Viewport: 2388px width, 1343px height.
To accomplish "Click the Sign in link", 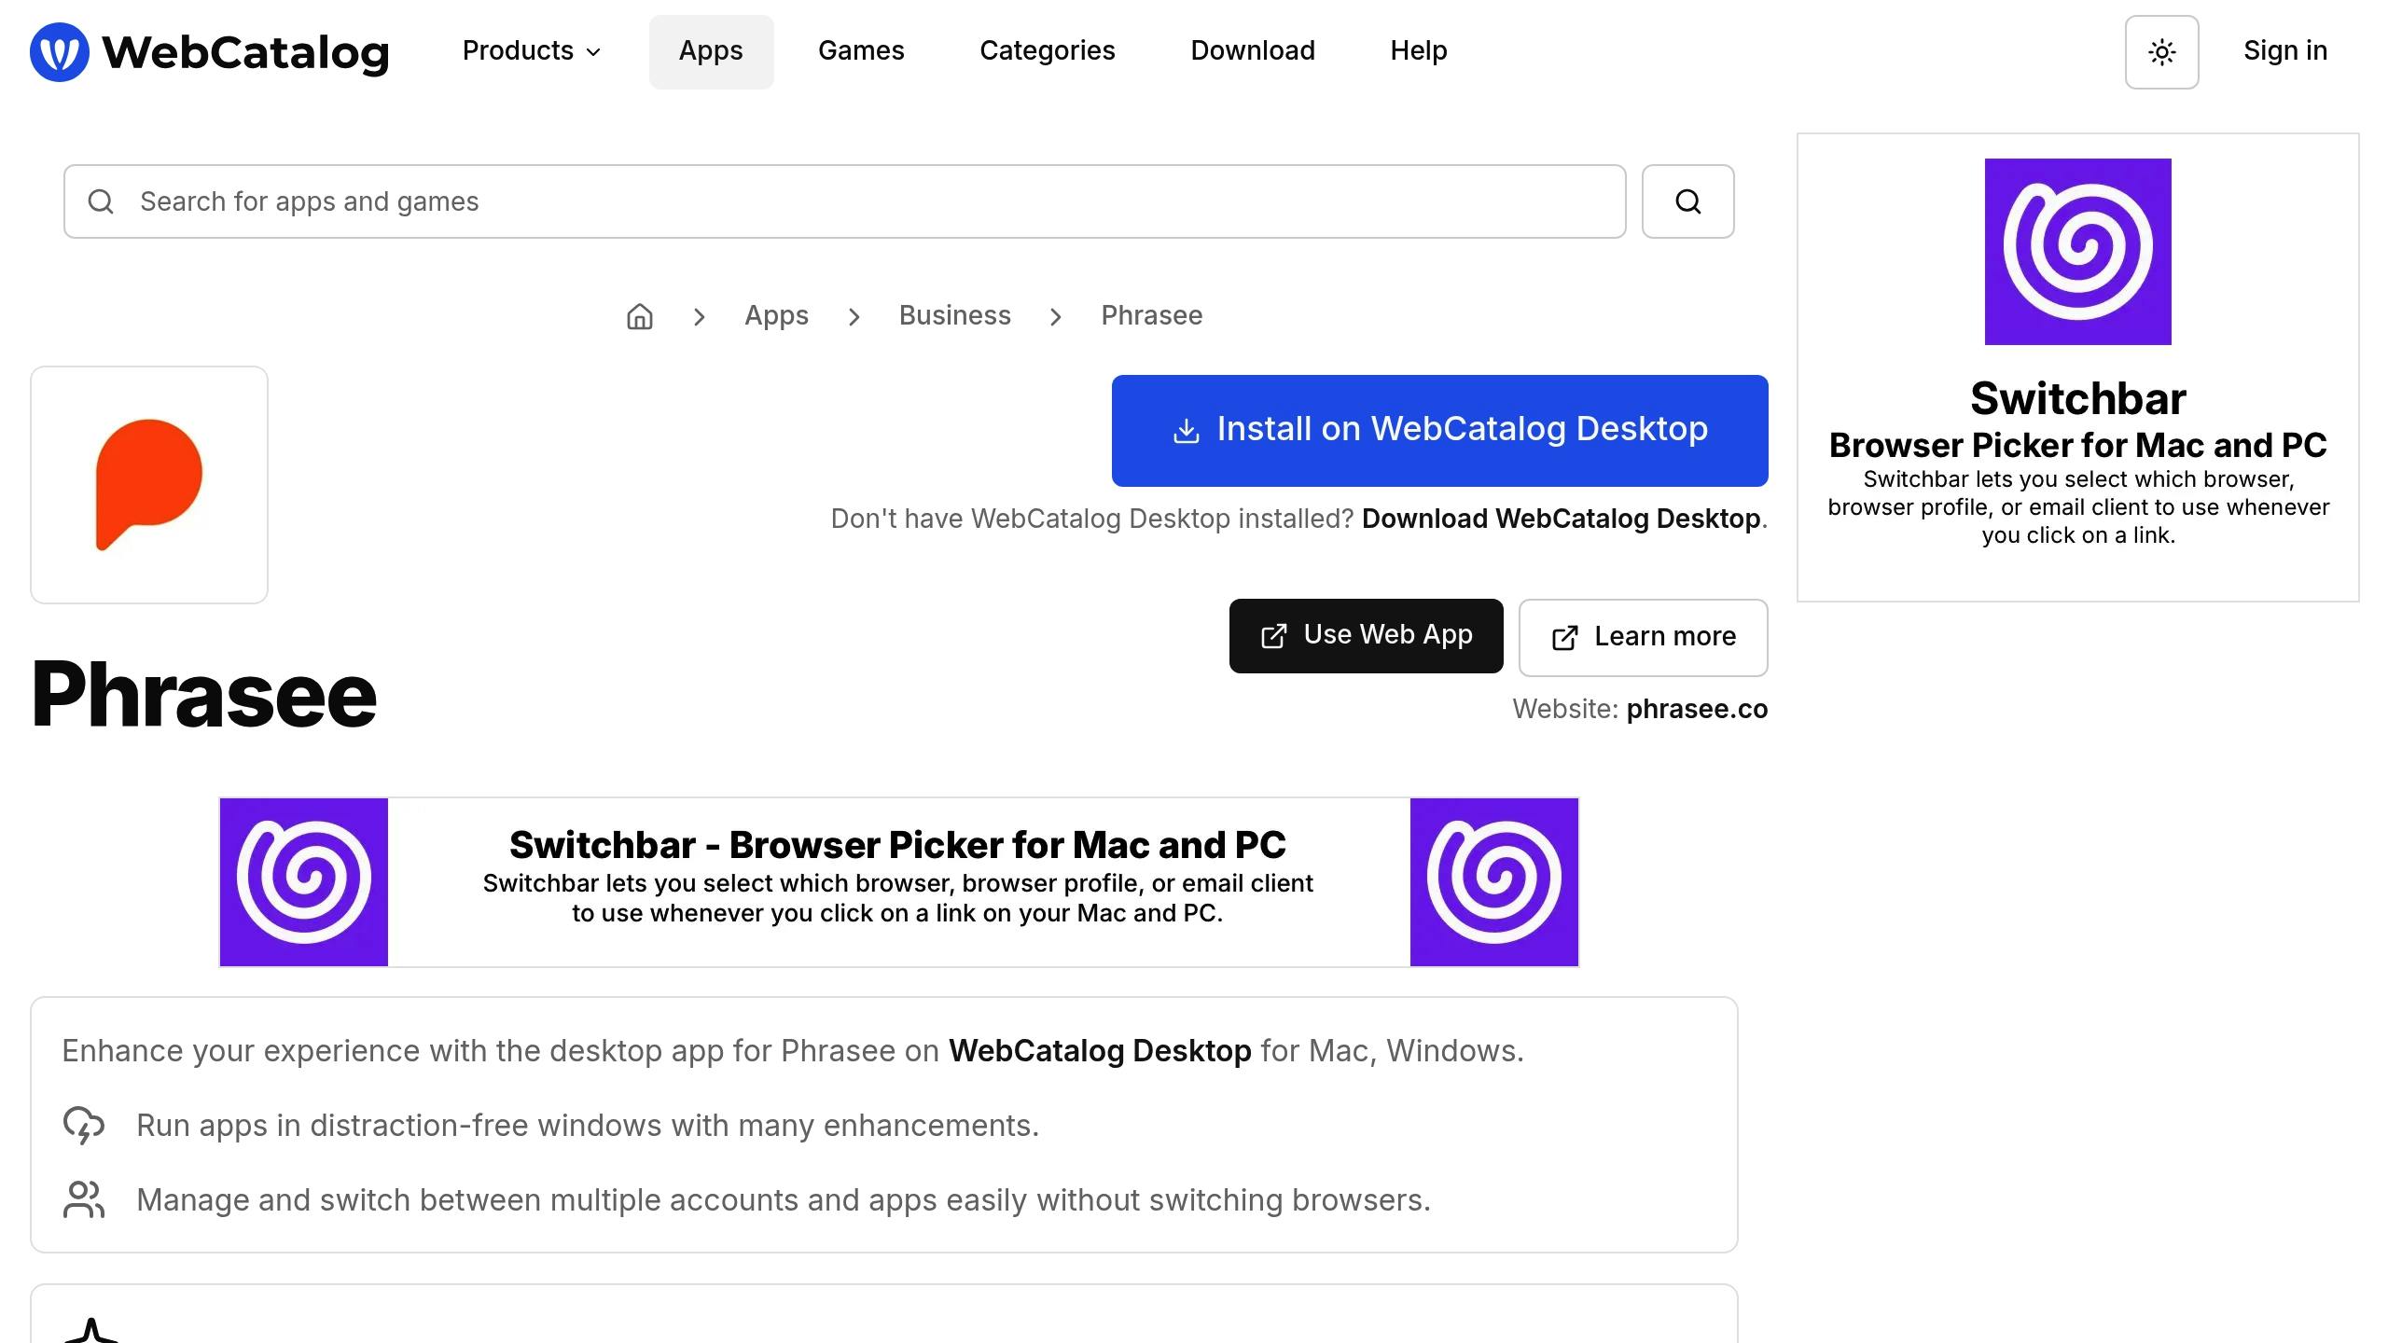I will tap(2284, 51).
